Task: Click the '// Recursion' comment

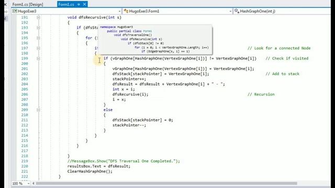Action: [x=261, y=94]
